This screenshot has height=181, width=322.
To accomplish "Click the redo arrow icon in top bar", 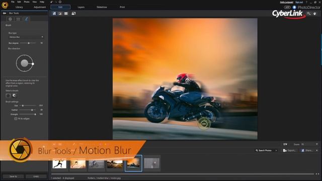I will 56,2.
